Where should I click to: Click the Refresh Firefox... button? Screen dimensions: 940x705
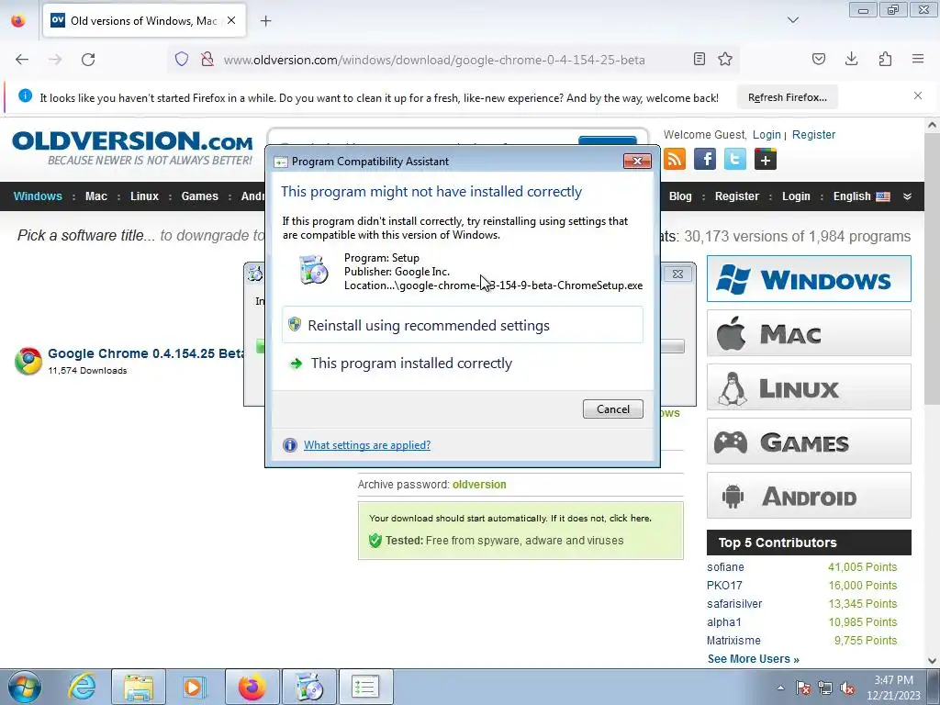coord(787,97)
